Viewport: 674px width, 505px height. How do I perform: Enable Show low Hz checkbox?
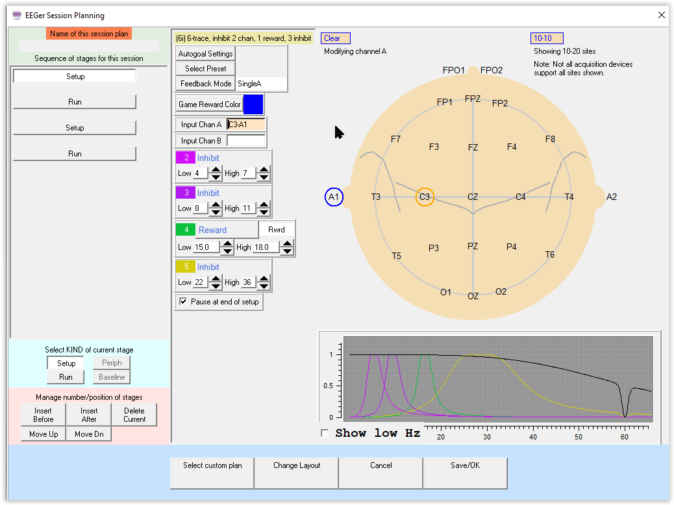[x=325, y=433]
